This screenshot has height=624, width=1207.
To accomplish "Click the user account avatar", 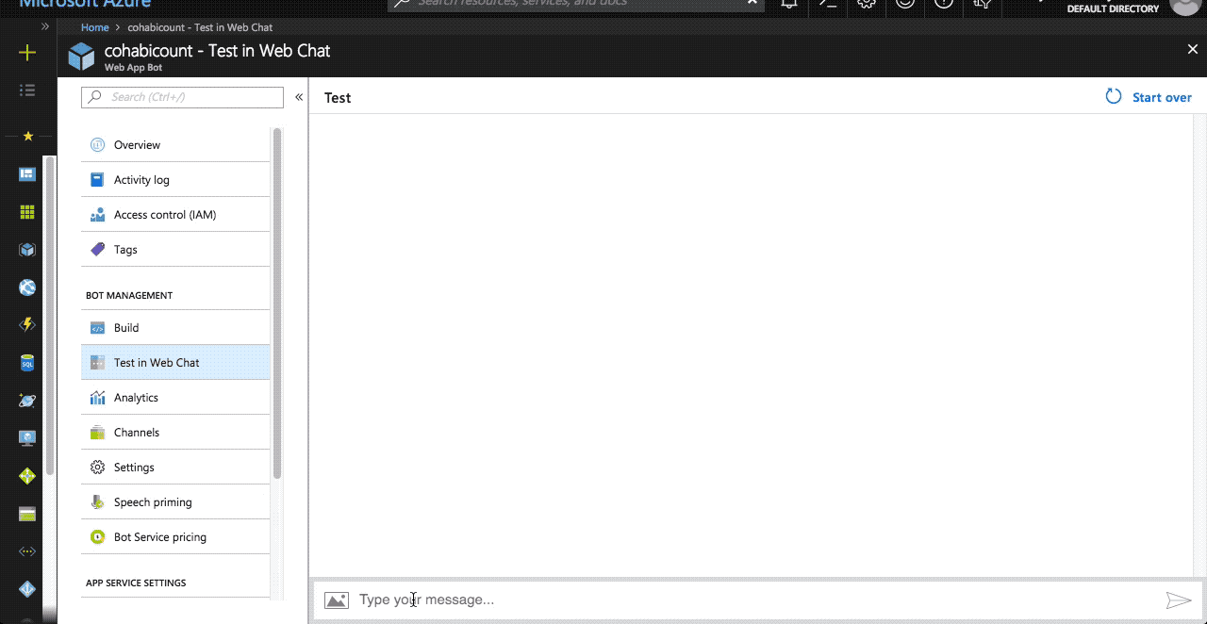I will point(1185,6).
